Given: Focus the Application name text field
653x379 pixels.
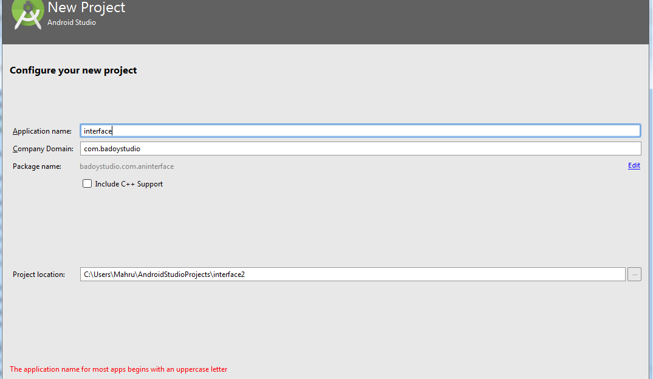Looking at the screenshot, I should [360, 131].
